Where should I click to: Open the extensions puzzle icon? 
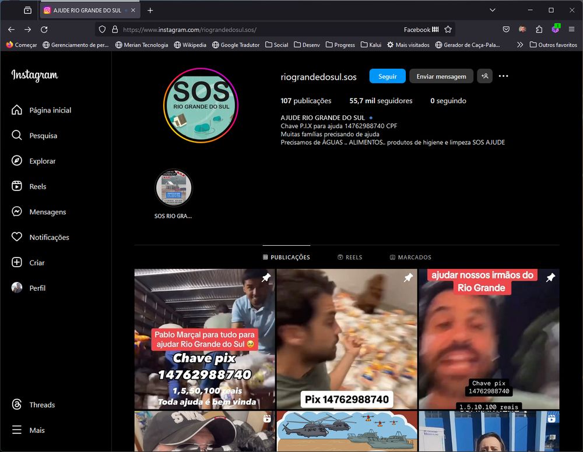(x=539, y=29)
